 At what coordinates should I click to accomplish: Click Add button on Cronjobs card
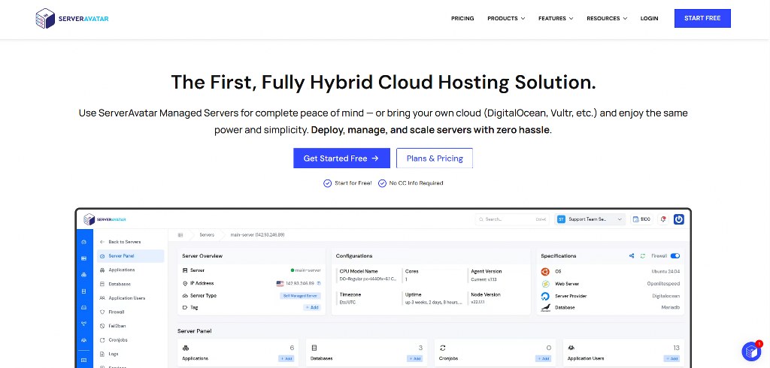(543, 359)
